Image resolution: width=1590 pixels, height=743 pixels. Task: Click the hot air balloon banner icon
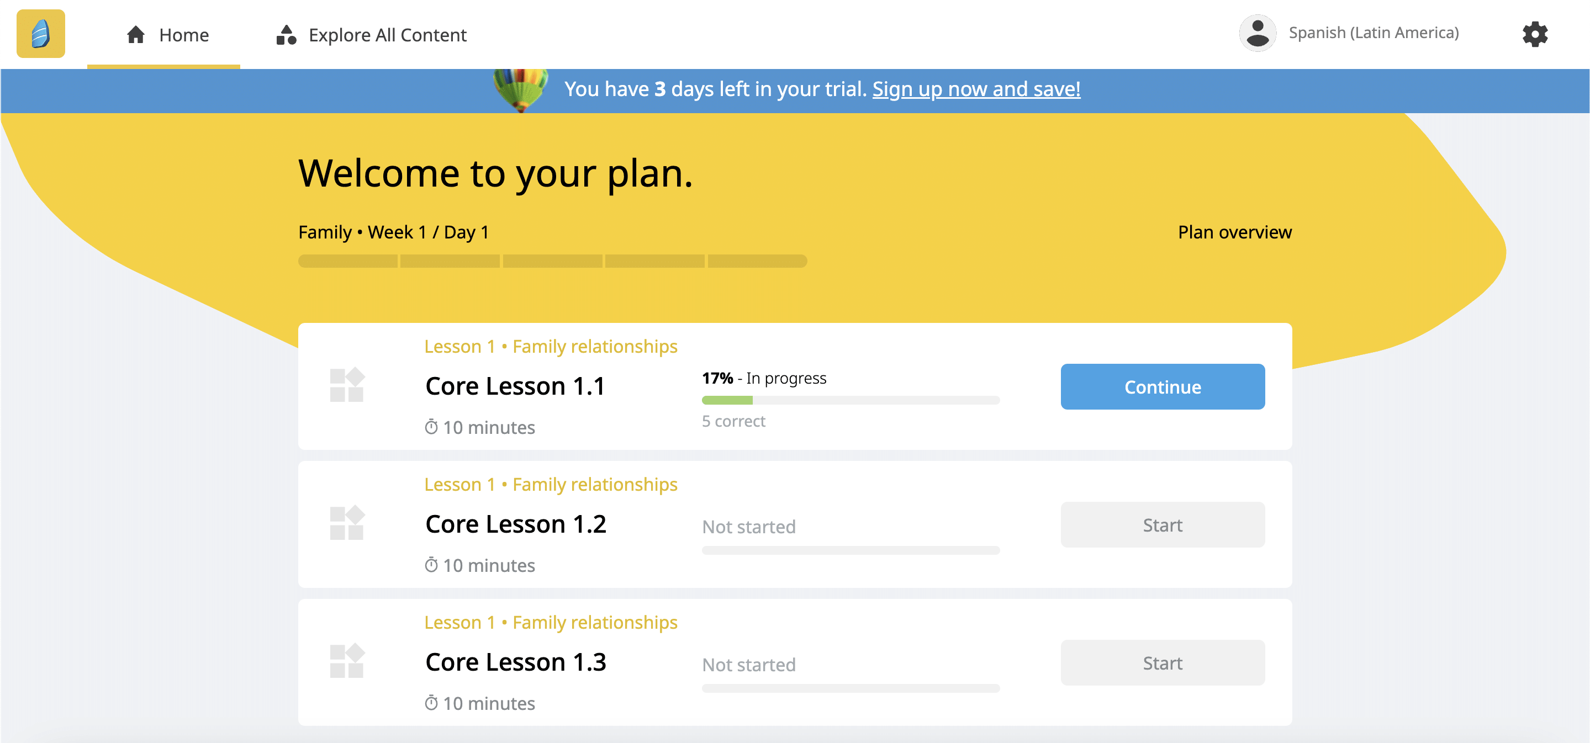(521, 89)
